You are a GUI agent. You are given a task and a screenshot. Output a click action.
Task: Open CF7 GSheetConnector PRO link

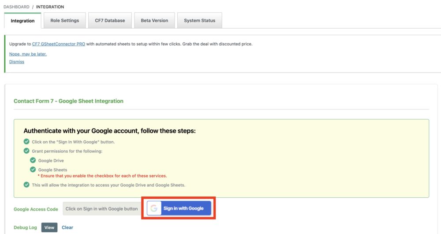coord(59,44)
